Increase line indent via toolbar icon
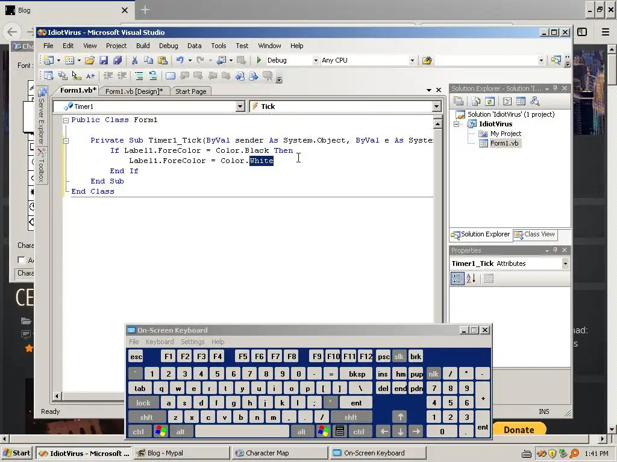 coord(122,76)
